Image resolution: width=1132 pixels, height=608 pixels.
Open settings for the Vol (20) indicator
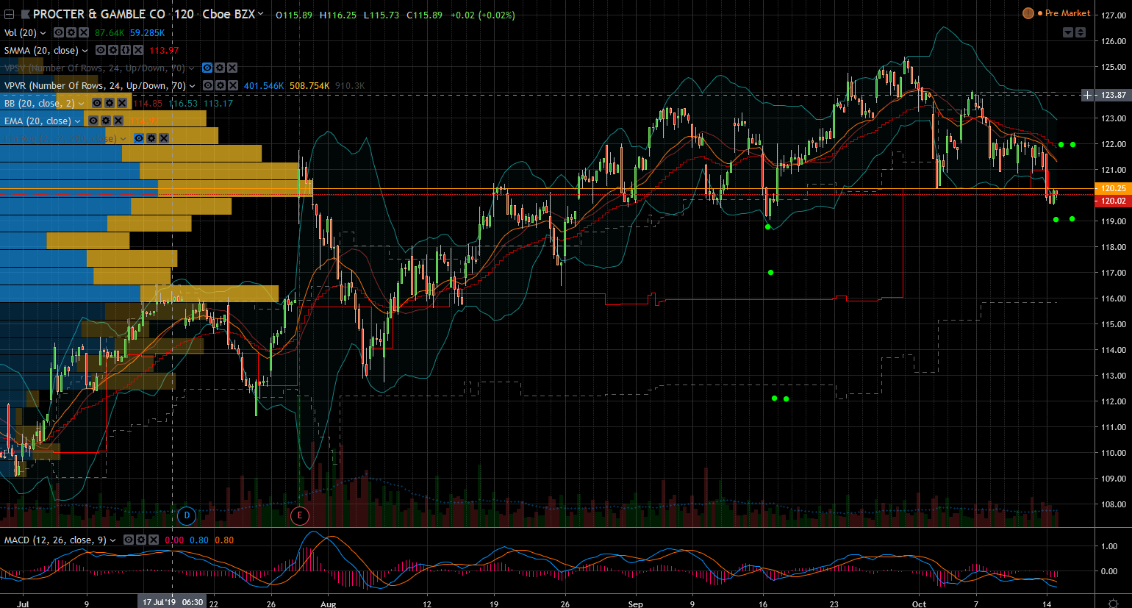coord(71,32)
